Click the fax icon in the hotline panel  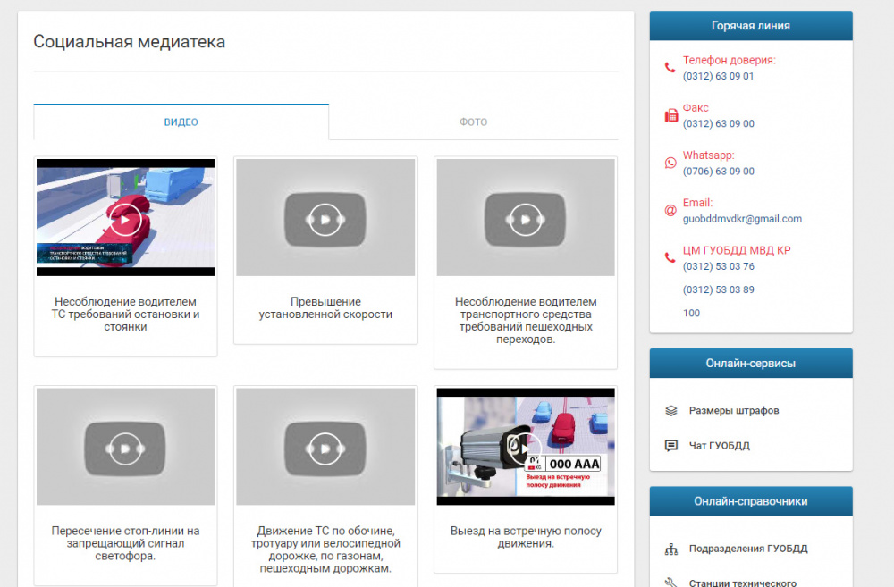click(670, 115)
